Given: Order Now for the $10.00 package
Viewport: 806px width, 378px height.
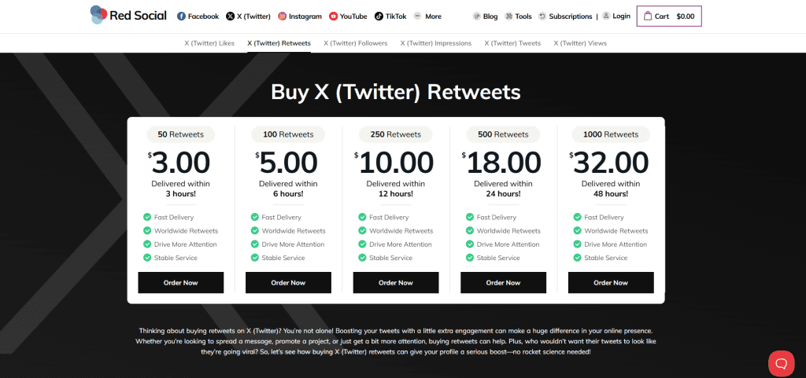Looking at the screenshot, I should 396,283.
